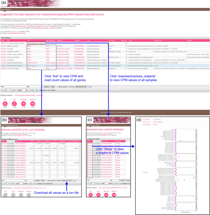The image size is (210, 215).
Task: Download RDF(turtle) icon in panel (c)
Action: (x=106, y=195)
